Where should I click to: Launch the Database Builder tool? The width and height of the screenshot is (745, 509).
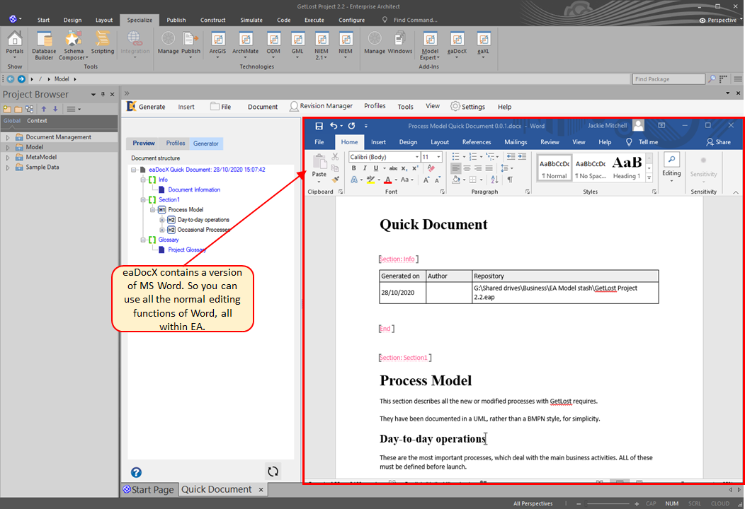[x=44, y=45]
